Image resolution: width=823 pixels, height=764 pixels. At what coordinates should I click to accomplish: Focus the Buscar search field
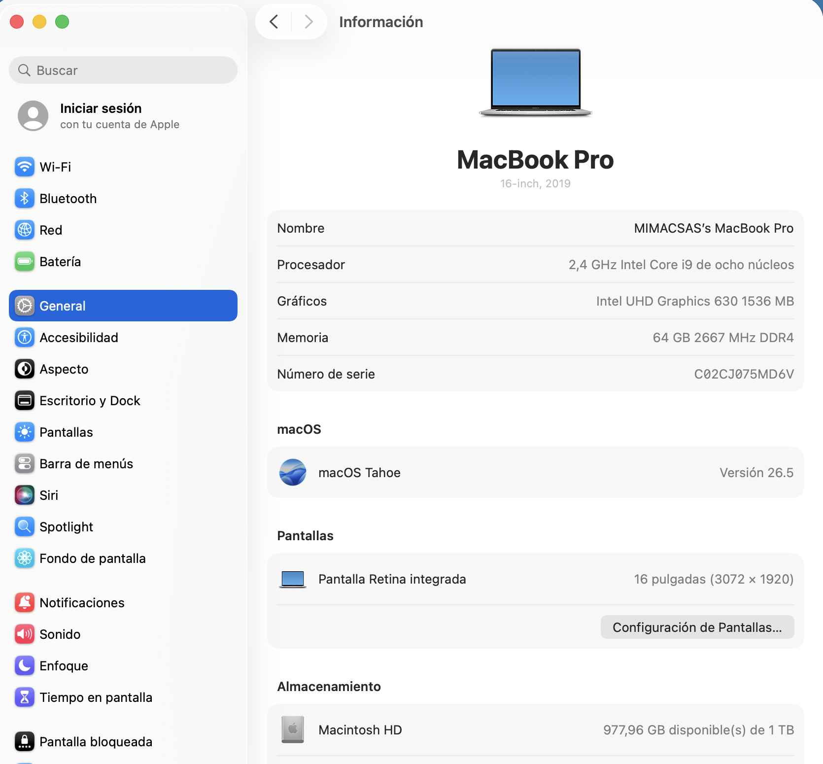pos(123,70)
